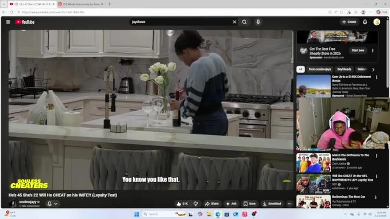
Task: Open the YouTube guide hamburger menu
Action: point(8,22)
